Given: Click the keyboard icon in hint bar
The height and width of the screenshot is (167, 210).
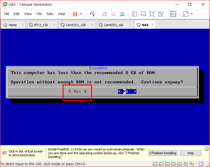Looking at the screenshot, I should point(5,153).
